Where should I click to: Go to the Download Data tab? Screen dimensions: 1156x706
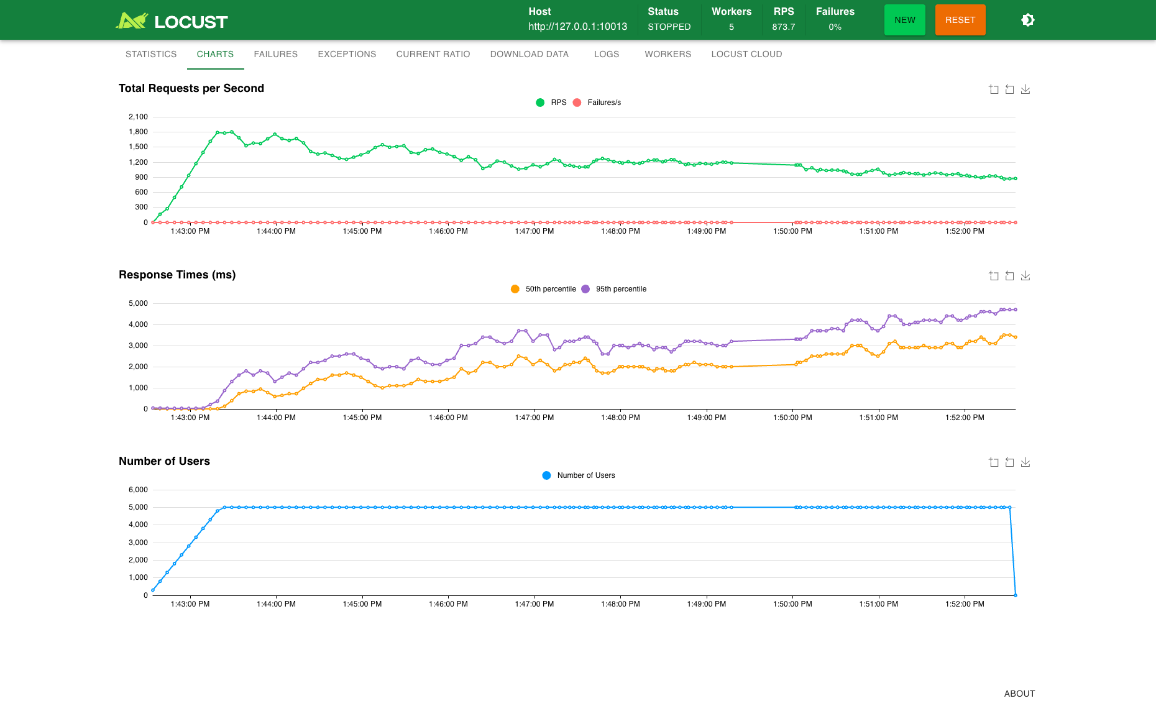530,54
